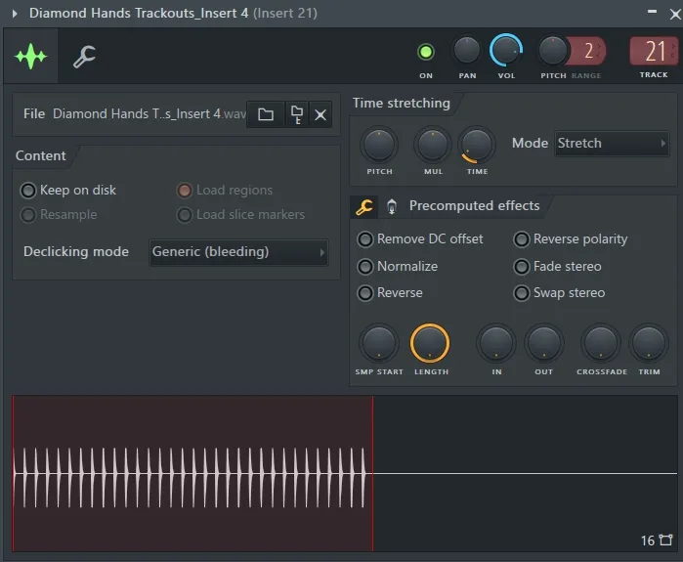The image size is (683, 562).
Task: Click the MUL time multiplier knob
Action: click(x=433, y=145)
